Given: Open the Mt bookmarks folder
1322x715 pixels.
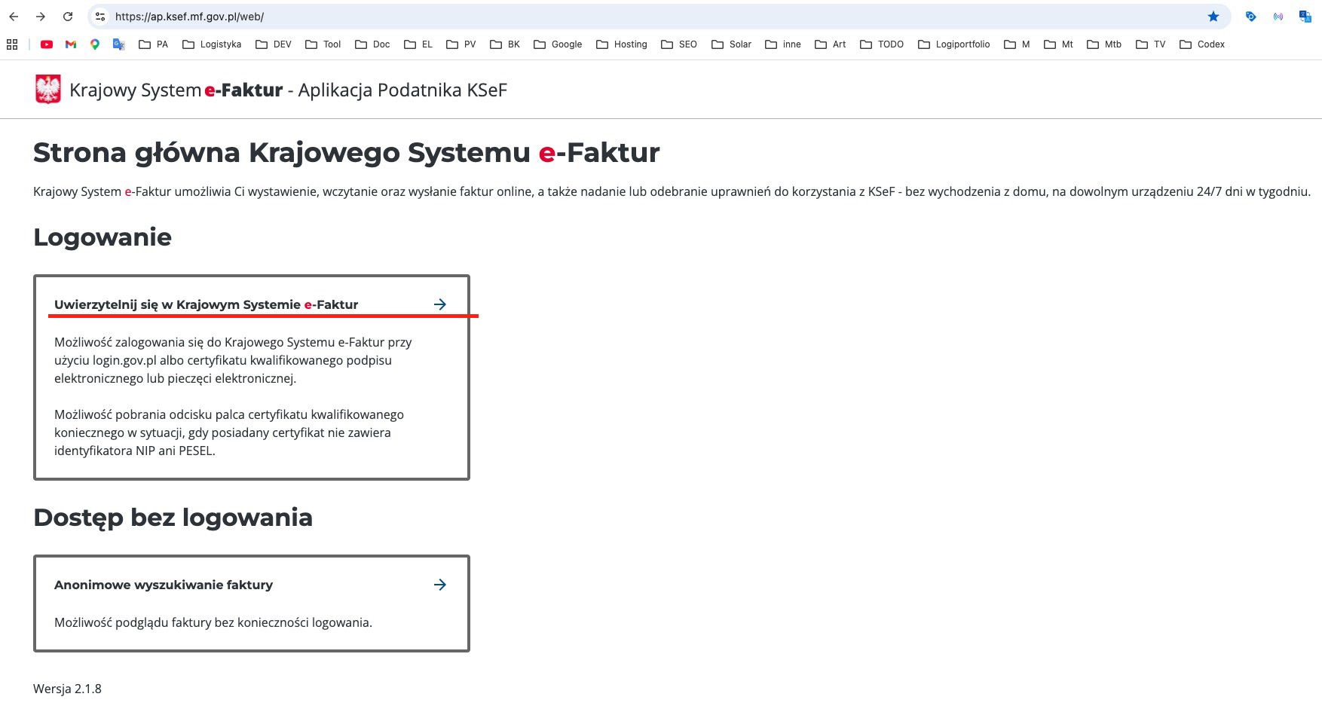Looking at the screenshot, I should click(1058, 44).
